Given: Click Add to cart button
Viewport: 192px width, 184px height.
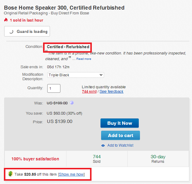Looking at the screenshot, I should tap(121, 135).
